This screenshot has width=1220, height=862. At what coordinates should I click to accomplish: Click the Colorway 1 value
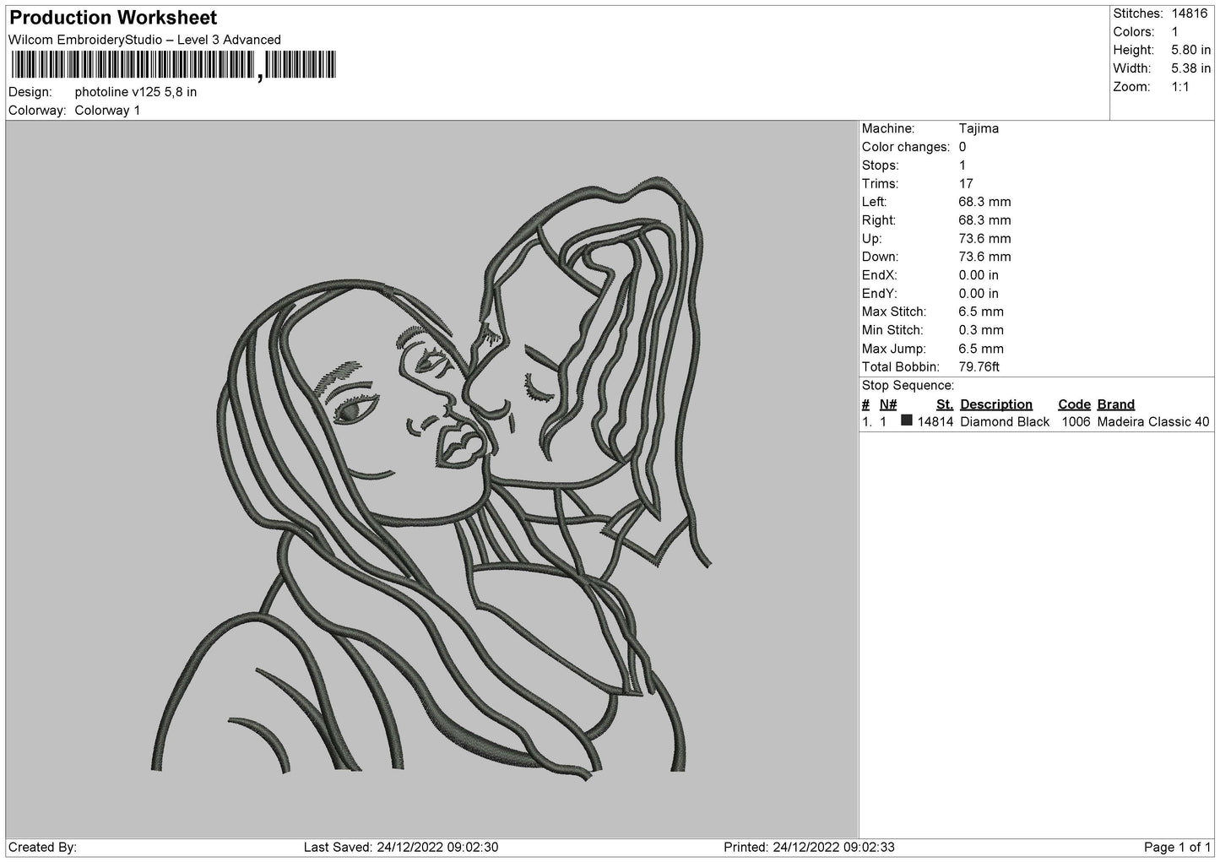(x=107, y=111)
